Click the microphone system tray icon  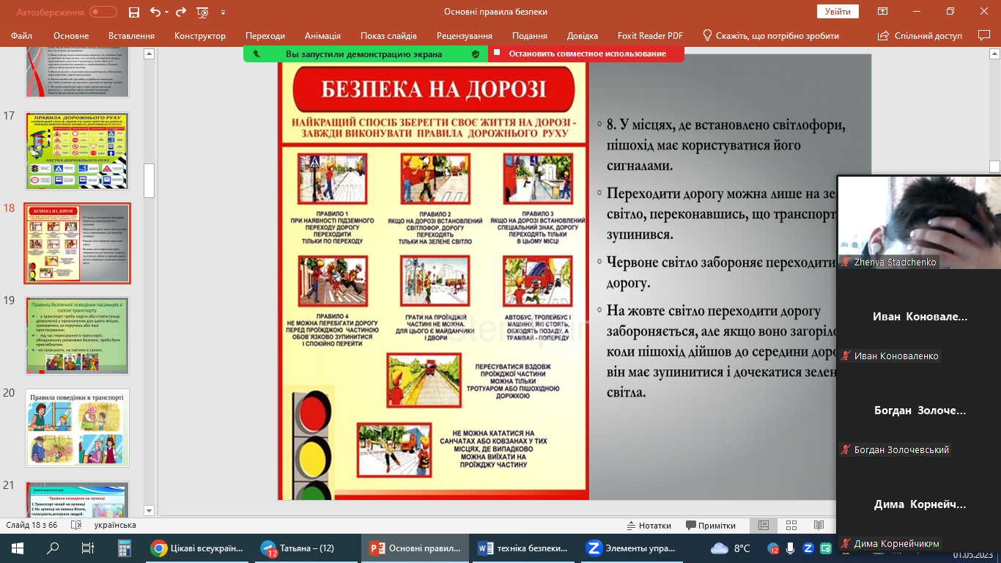click(x=790, y=548)
